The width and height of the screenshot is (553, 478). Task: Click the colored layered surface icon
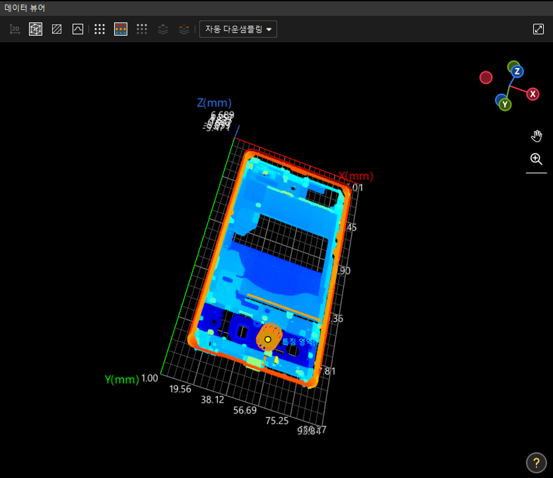183,29
